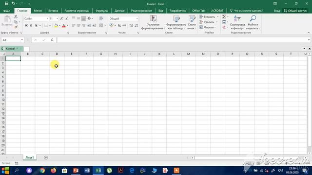Apply the yellow fill color bucket
Screen dimensions: 312x175
[56, 26]
